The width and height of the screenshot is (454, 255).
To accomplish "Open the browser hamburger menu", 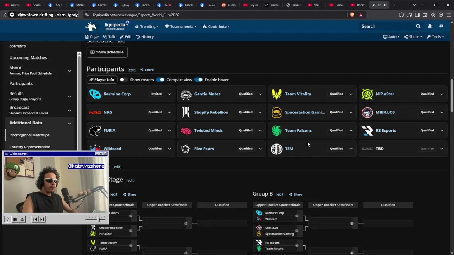I will (x=449, y=15).
